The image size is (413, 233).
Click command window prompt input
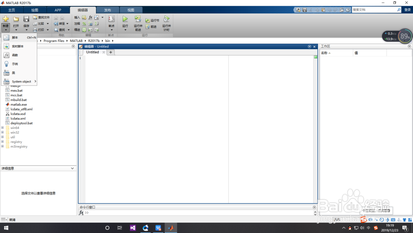pos(200,213)
